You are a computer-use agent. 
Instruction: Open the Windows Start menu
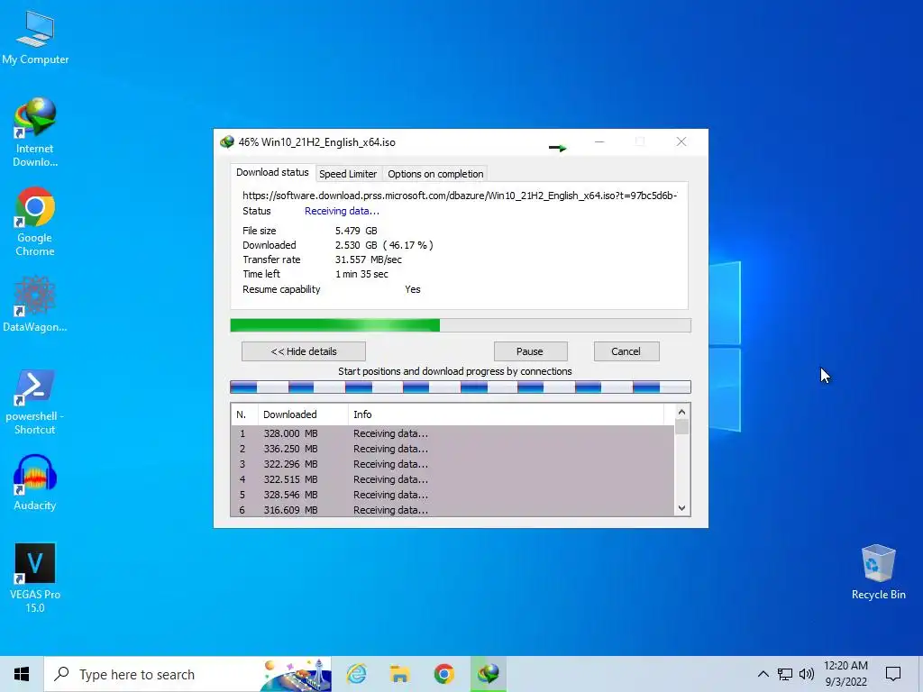pyautogui.click(x=22, y=674)
